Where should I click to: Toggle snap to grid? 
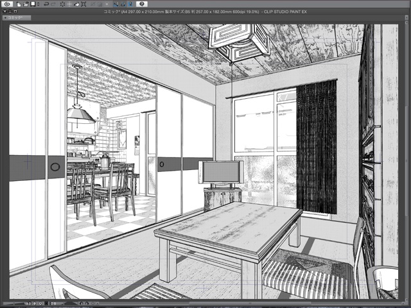130,4
